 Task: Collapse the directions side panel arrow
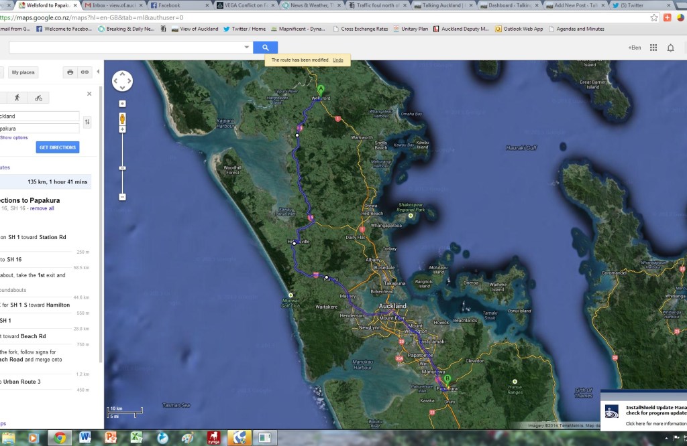99,72
